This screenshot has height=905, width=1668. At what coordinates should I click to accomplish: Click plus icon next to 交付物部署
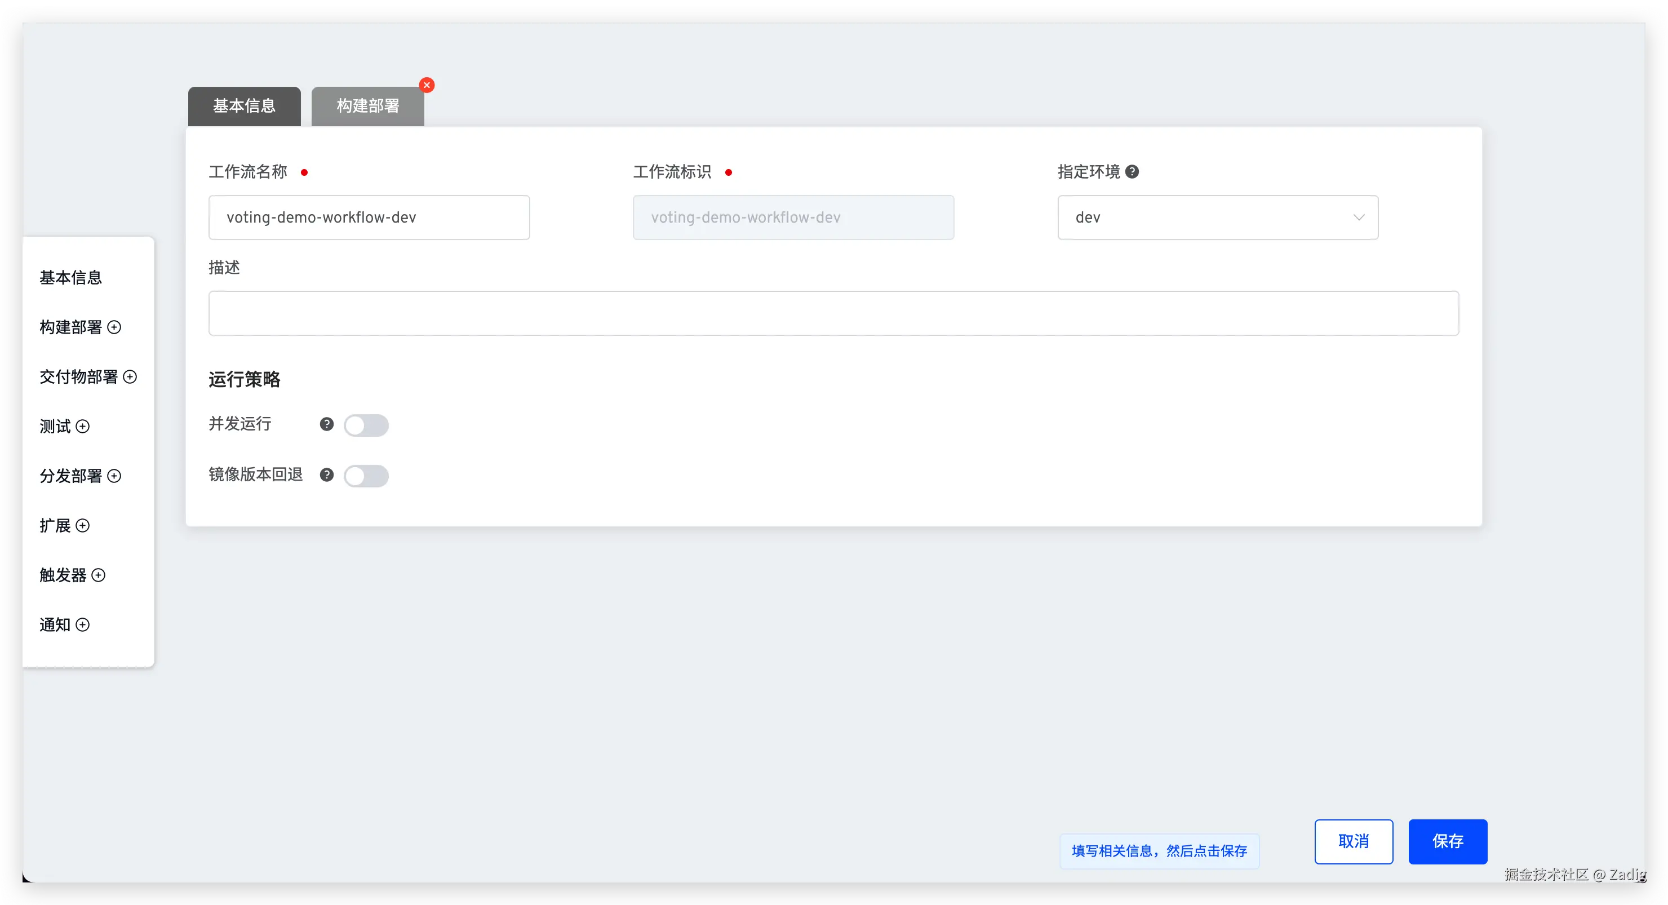pyautogui.click(x=130, y=377)
